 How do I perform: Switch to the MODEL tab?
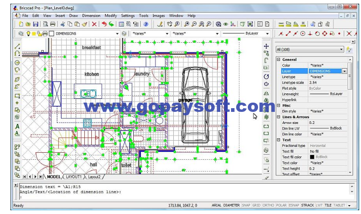(54, 177)
